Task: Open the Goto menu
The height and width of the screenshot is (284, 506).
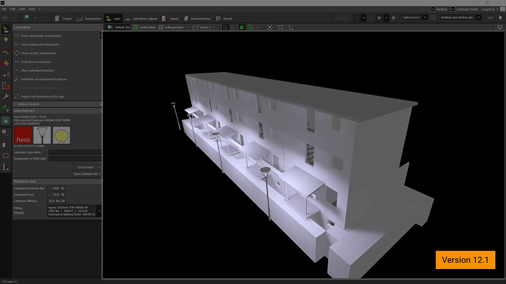Action: coord(21,9)
